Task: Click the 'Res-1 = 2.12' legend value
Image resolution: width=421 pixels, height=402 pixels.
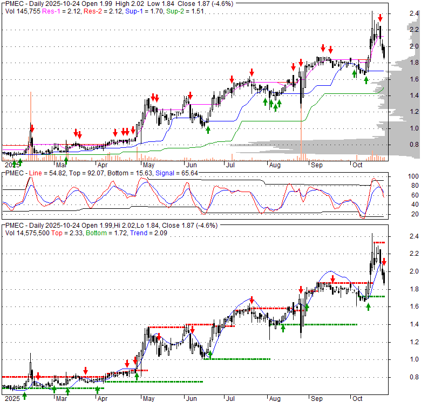Action: [x=63, y=11]
